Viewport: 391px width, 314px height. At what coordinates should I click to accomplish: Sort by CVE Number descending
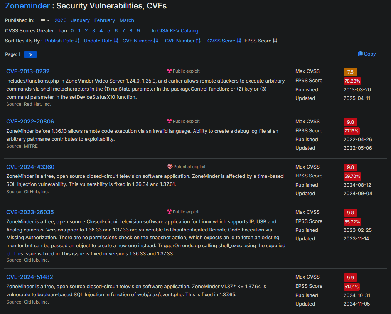click(x=140, y=41)
